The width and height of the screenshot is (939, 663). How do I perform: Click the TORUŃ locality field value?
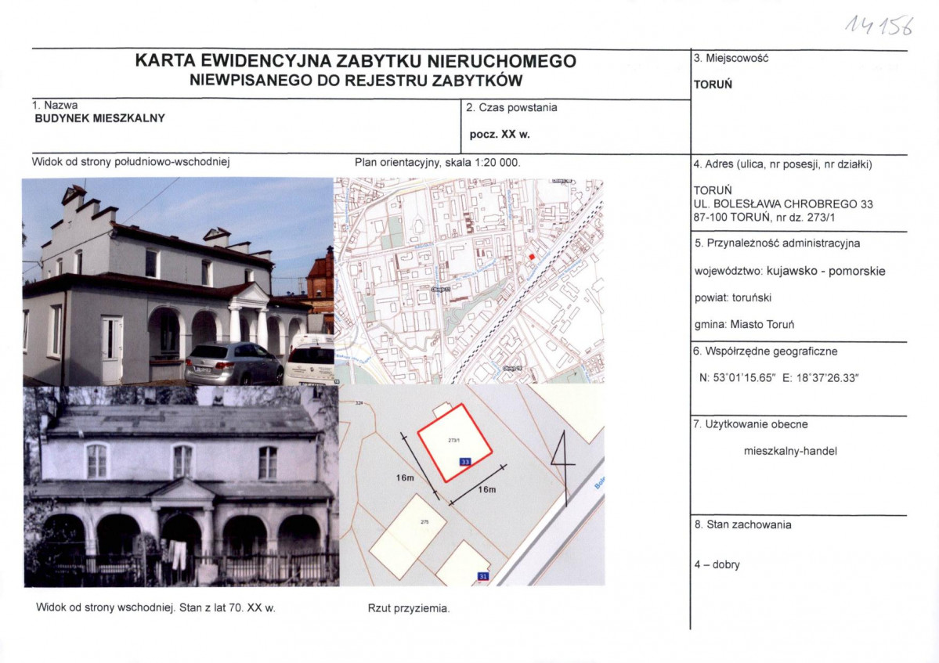(x=713, y=85)
